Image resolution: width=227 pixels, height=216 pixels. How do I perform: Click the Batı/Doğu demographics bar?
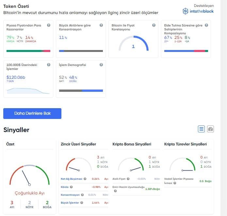click(x=81, y=91)
